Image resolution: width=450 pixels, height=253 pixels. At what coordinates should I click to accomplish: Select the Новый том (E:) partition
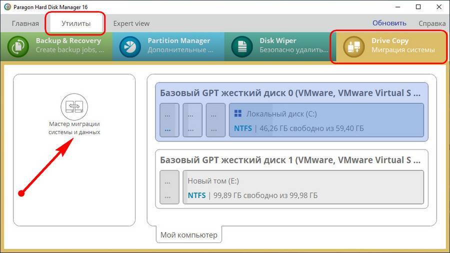[x=303, y=187]
